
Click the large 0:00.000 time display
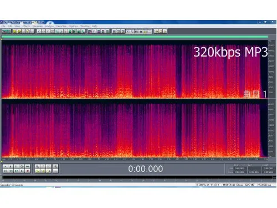point(146,169)
